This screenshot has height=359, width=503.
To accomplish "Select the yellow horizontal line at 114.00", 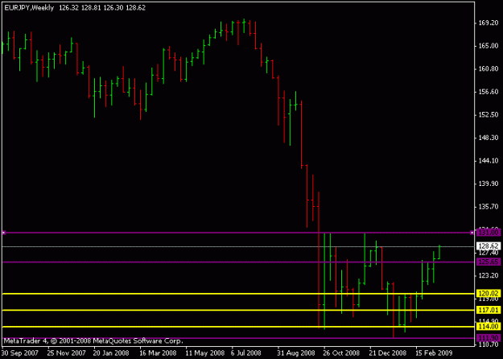I will (x=237, y=327).
